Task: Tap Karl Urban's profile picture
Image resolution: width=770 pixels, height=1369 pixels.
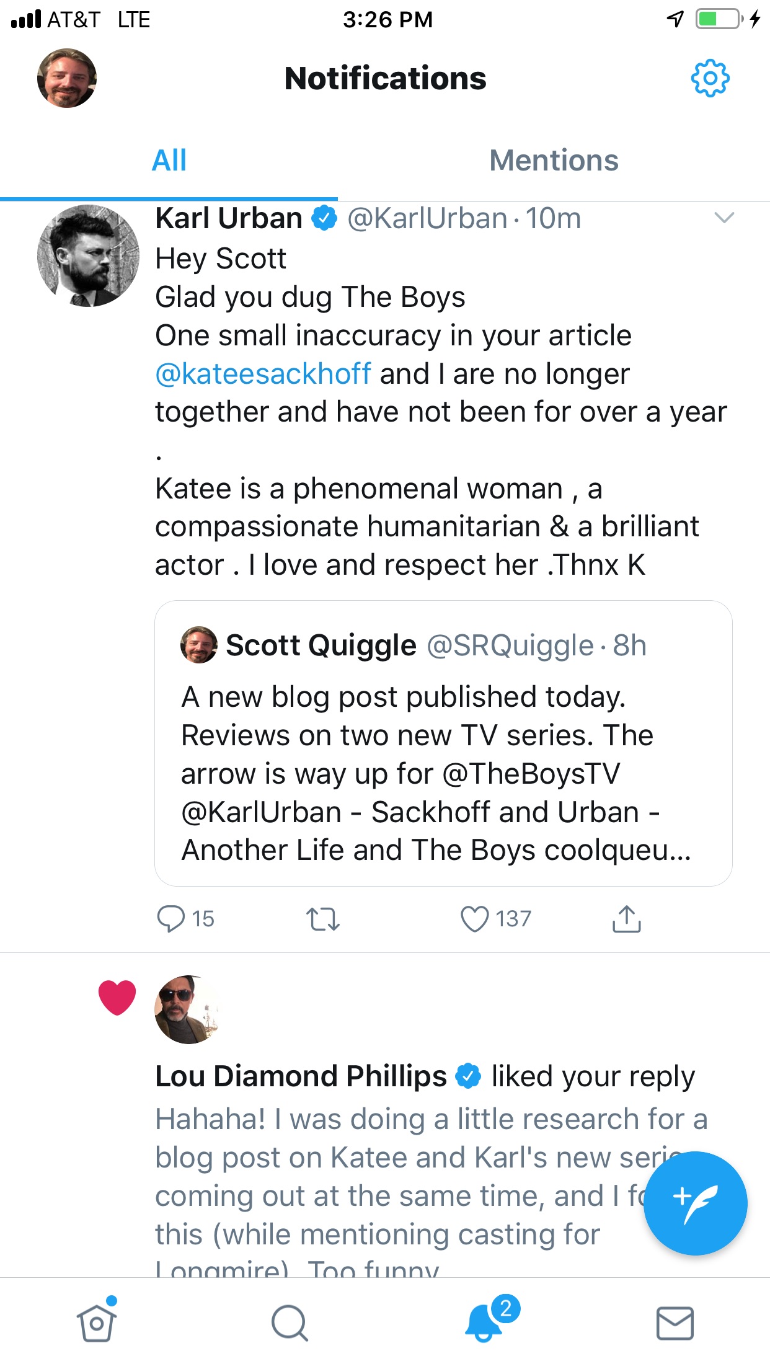Action: click(88, 255)
